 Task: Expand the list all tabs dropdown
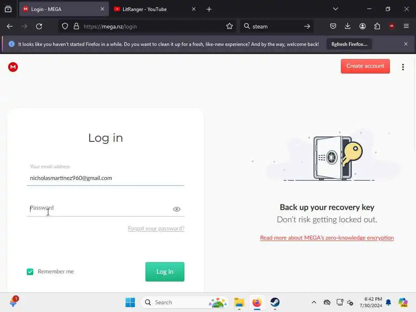[x=335, y=9]
